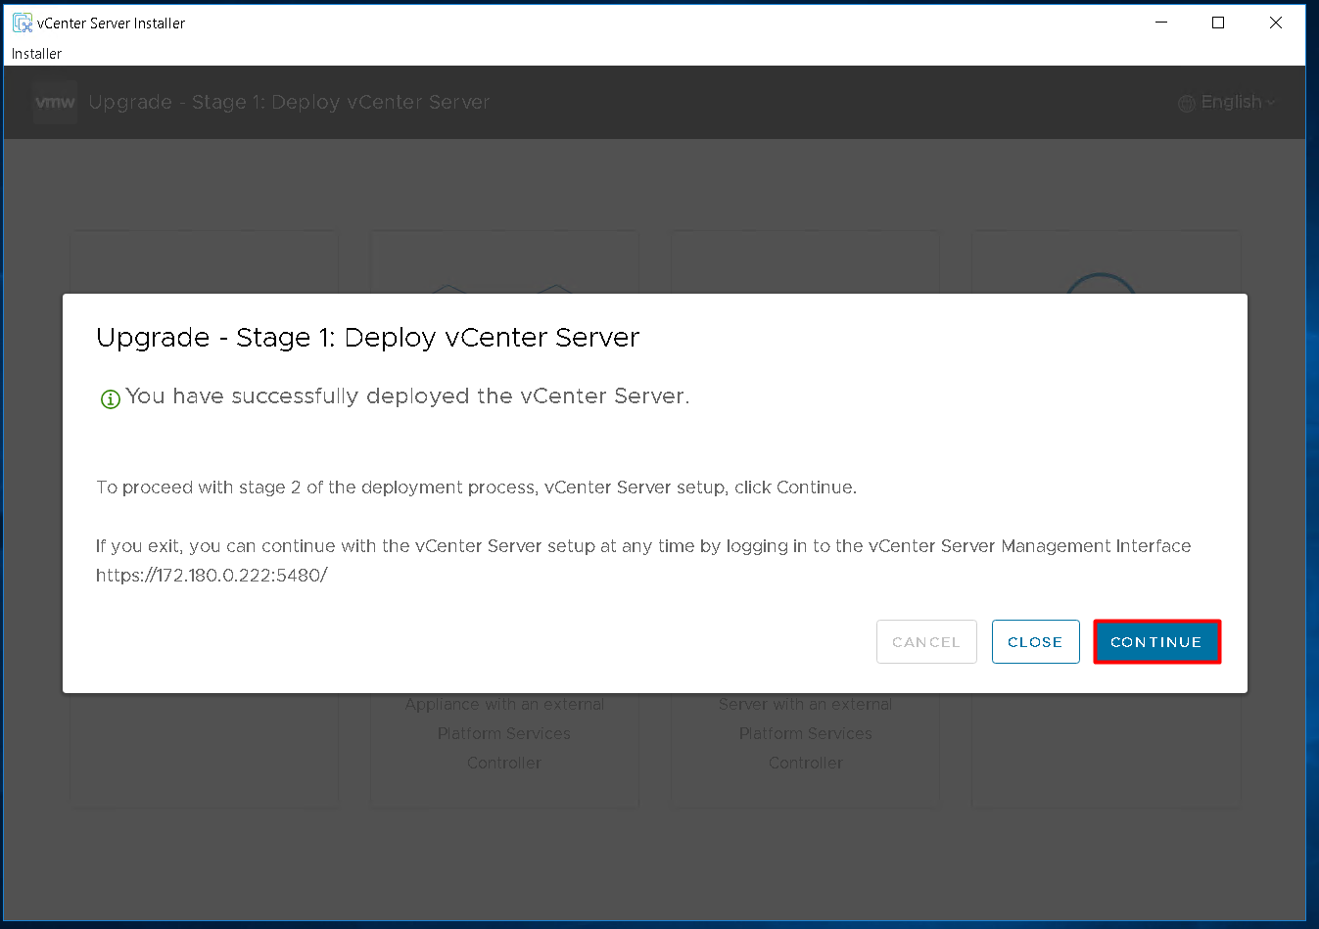Minimize the vCenter Server Installer window
1319x929 pixels.
click(1161, 23)
